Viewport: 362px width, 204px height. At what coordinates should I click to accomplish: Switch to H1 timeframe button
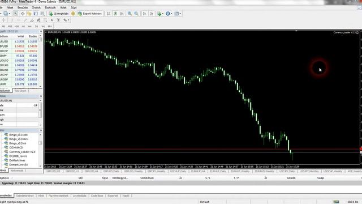[x=23, y=27]
